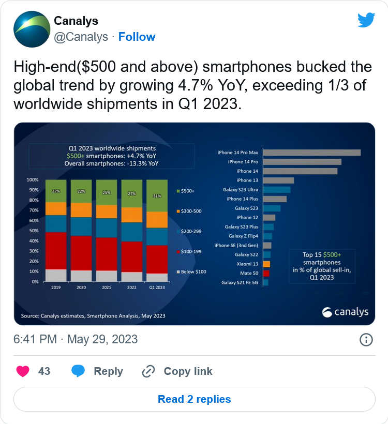Follow the Canalys account
The height and width of the screenshot is (424, 388).
pyautogui.click(x=137, y=37)
